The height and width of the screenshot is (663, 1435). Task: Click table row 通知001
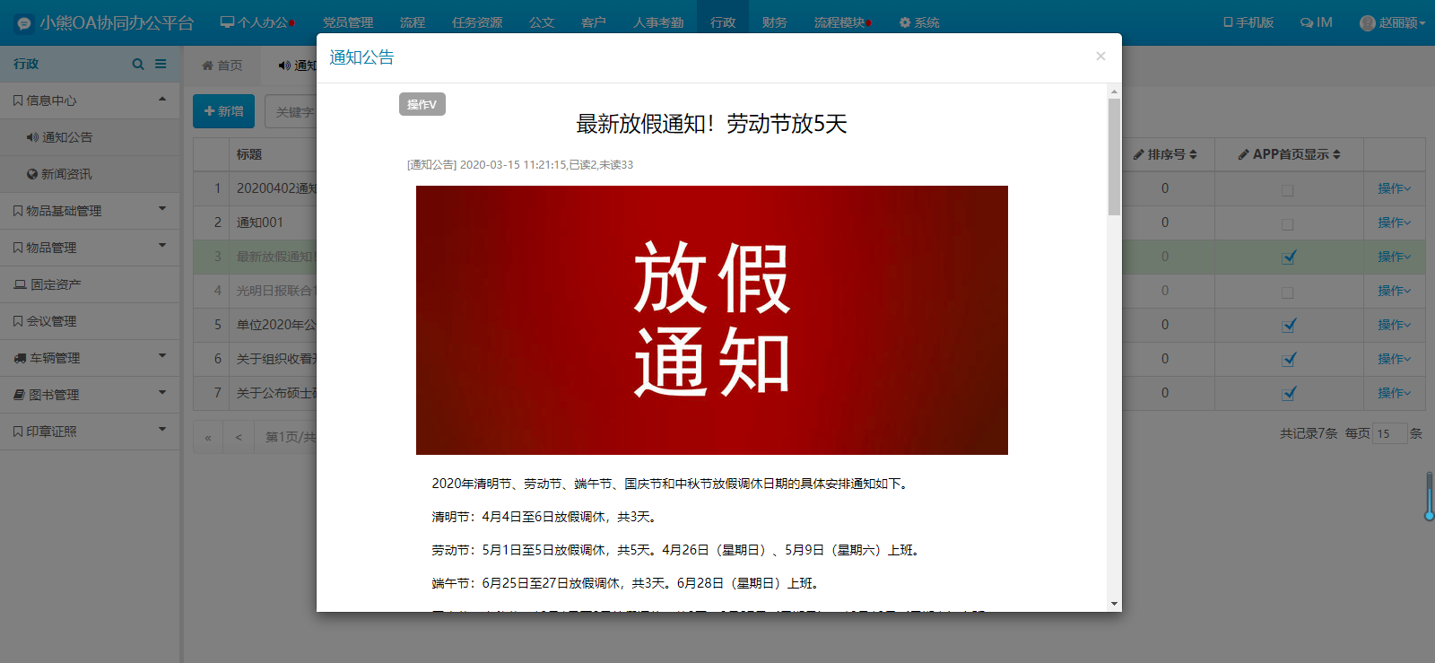coord(260,222)
